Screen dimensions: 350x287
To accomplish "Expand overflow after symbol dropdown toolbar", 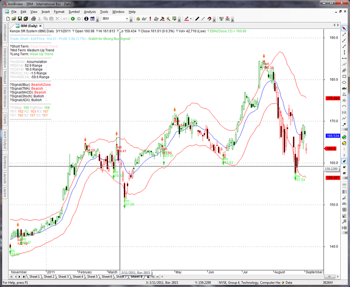I will [x=131, y=20].
